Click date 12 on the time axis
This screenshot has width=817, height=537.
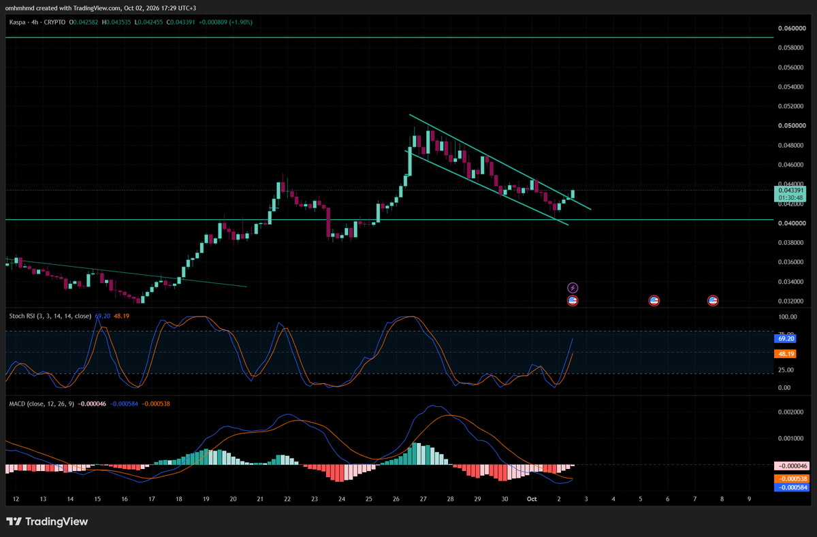pyautogui.click(x=16, y=499)
